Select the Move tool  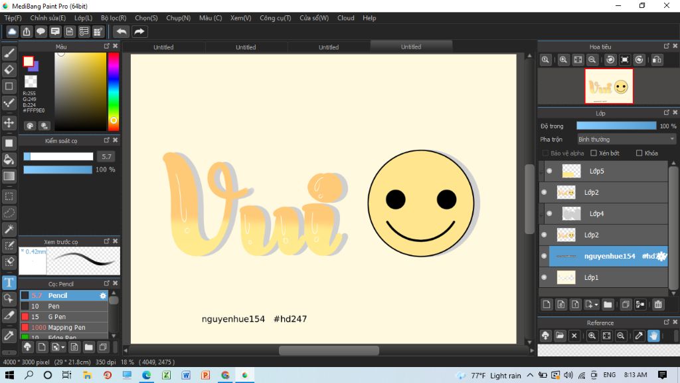click(x=9, y=123)
